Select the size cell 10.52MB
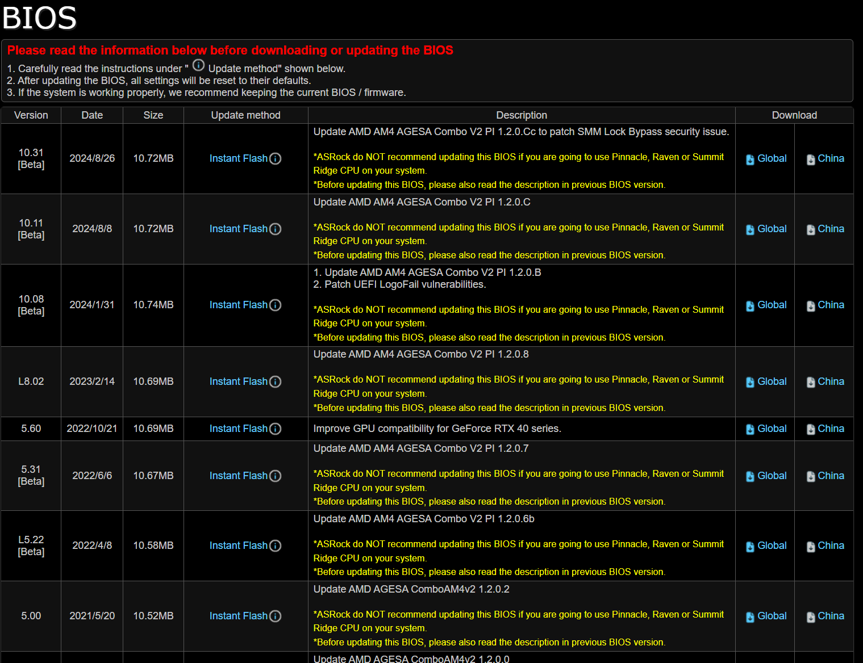This screenshot has width=863, height=663. click(x=153, y=616)
